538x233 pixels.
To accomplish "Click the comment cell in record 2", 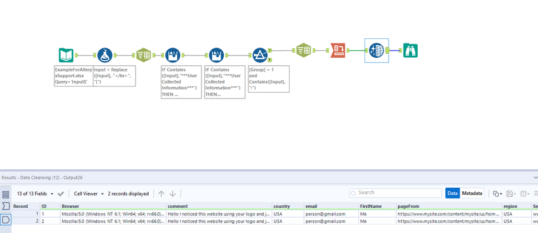I will pos(219,221).
